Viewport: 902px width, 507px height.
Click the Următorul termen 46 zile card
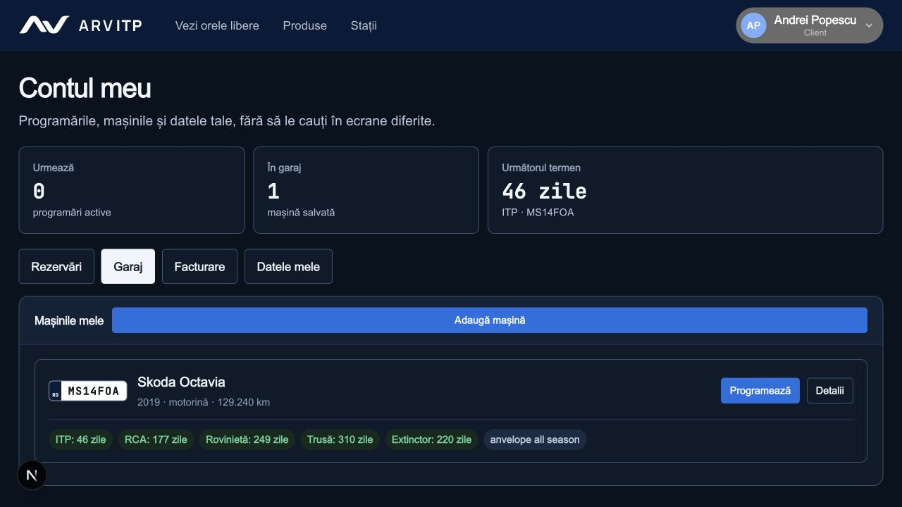[686, 190]
